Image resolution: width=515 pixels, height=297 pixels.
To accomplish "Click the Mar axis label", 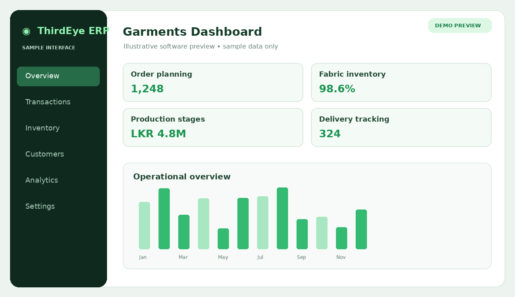I will [183, 257].
